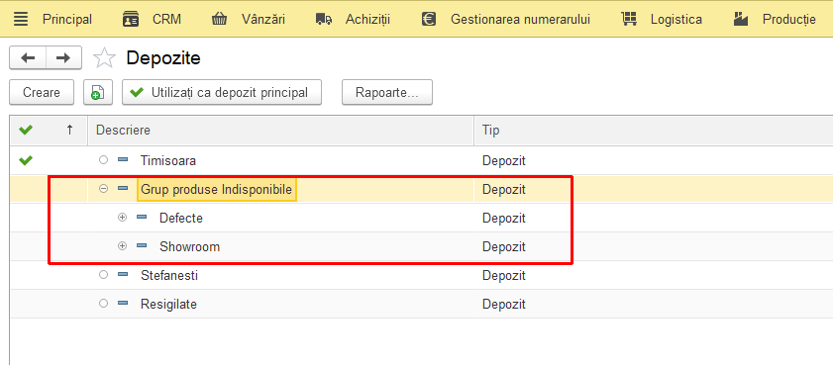
Task: Go forward with the right arrow
Action: (63, 57)
